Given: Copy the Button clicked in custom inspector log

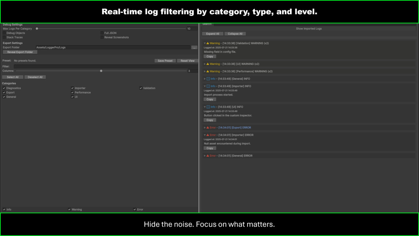Looking at the screenshot, I should tap(210, 120).
